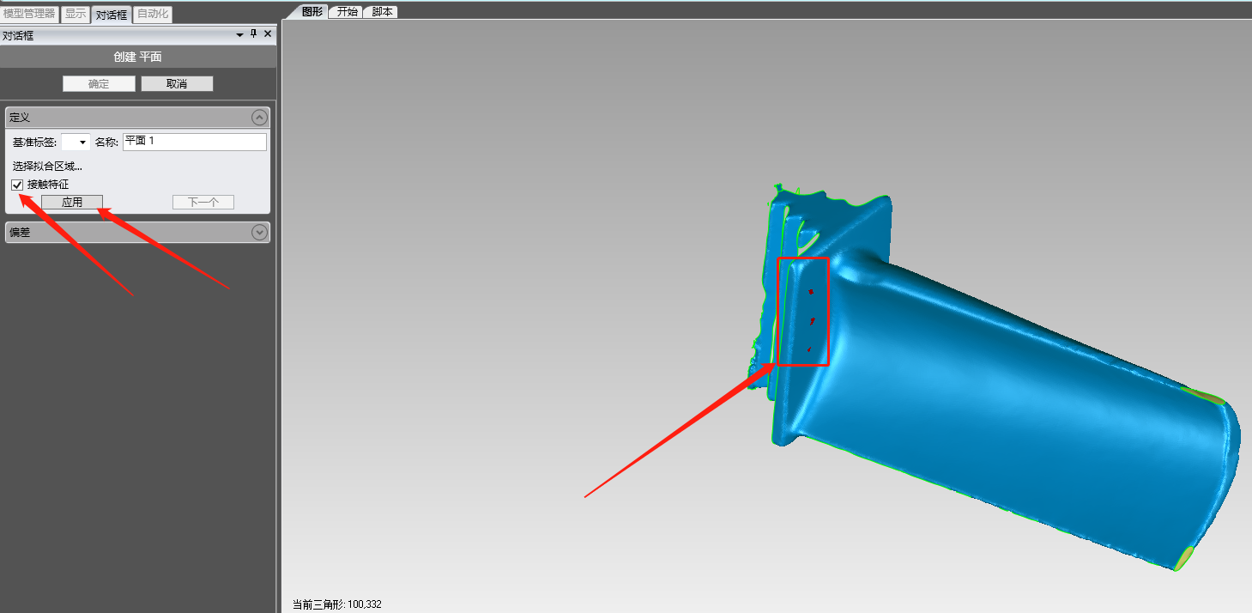Click the 确定 button

(99, 83)
